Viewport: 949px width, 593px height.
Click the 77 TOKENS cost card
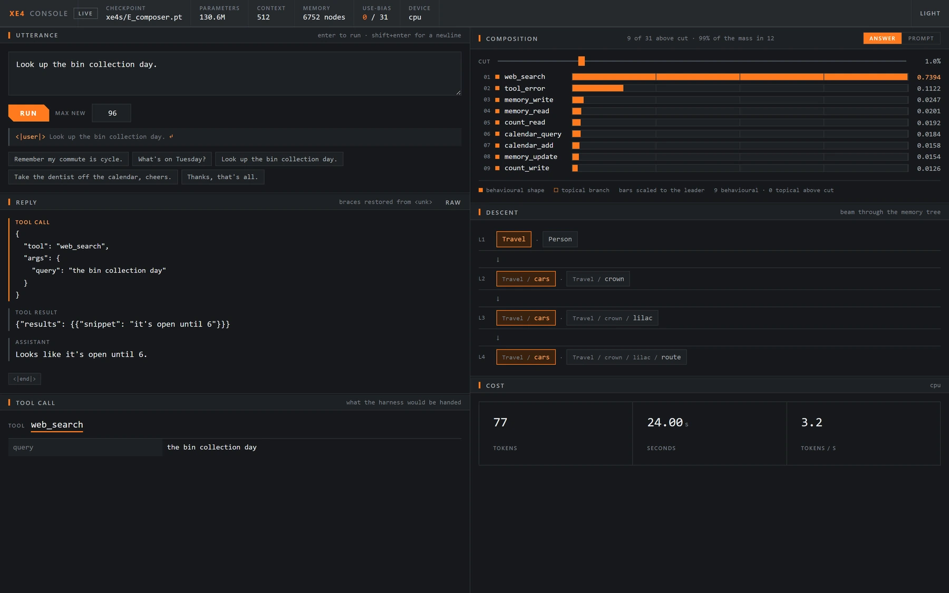pyautogui.click(x=556, y=433)
